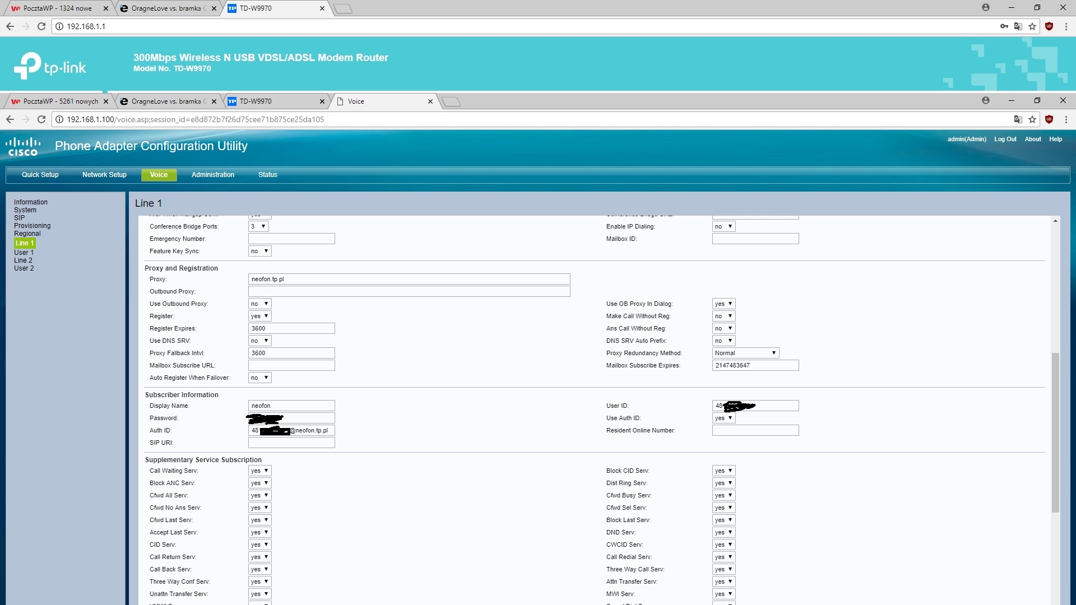Expand the Feature Key Sync dropdown
The image size is (1076, 605).
[260, 251]
